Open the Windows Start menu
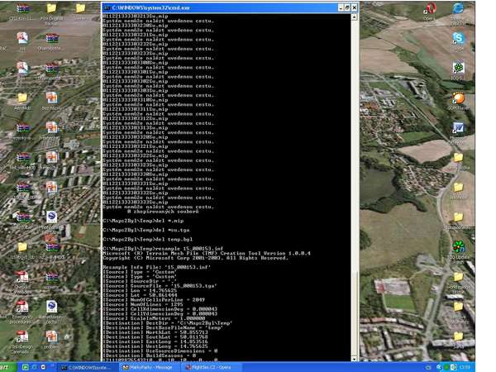 click(8, 366)
